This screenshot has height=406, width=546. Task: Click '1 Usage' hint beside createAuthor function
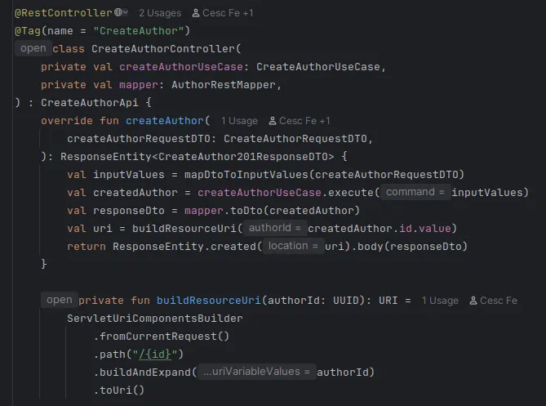click(239, 121)
